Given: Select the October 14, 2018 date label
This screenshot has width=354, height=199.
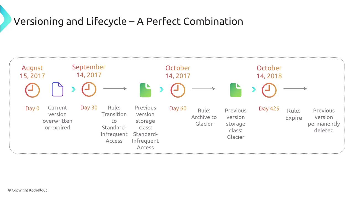Looking at the screenshot, I should coord(269,72).
